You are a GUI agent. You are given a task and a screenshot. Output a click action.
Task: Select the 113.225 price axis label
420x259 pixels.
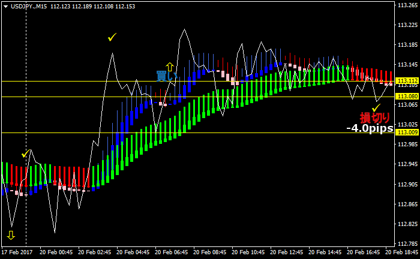click(x=407, y=25)
